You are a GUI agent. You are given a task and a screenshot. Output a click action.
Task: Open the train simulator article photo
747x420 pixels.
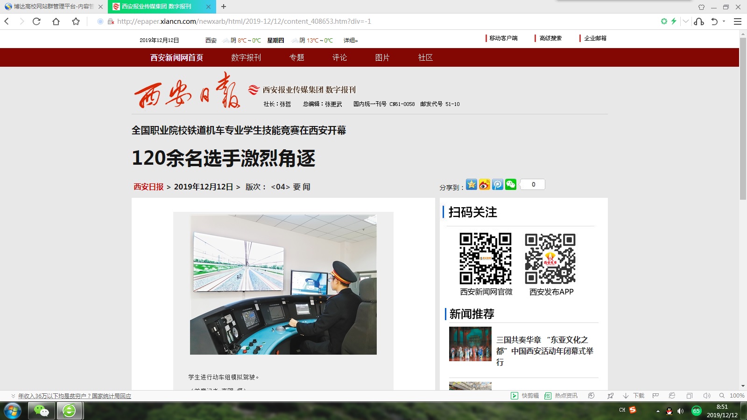283,285
